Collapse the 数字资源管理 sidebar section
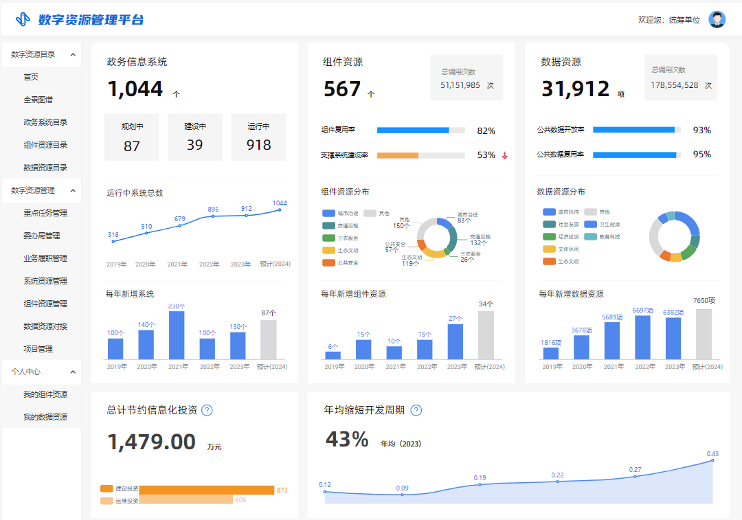The height and width of the screenshot is (520, 742). 73,191
